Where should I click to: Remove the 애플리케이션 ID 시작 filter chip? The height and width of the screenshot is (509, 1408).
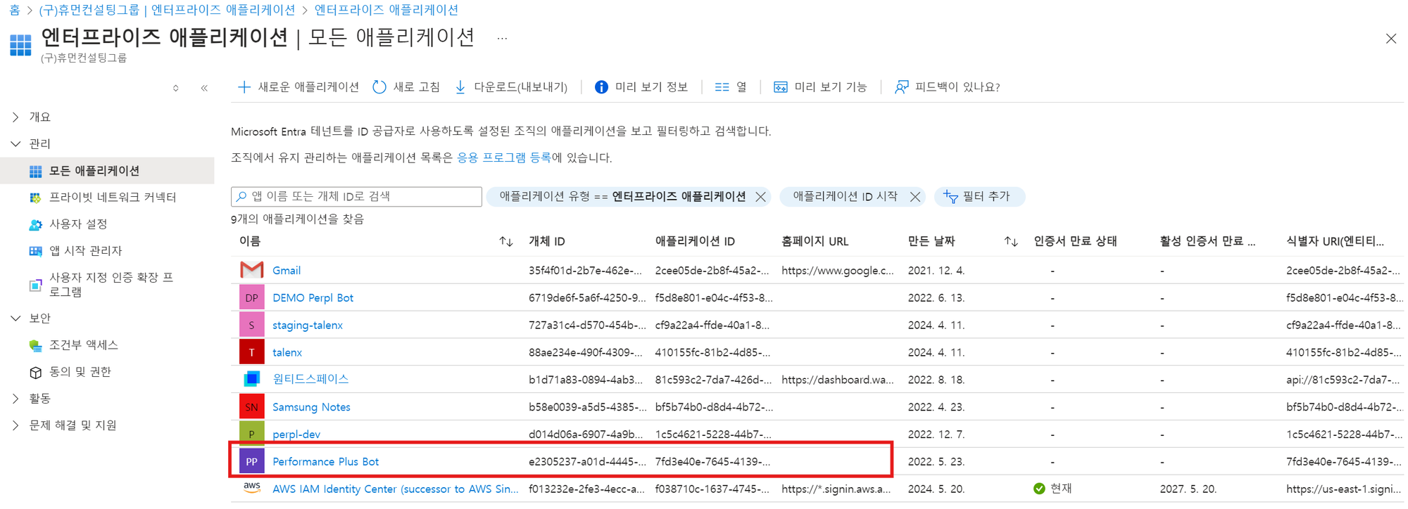(914, 197)
